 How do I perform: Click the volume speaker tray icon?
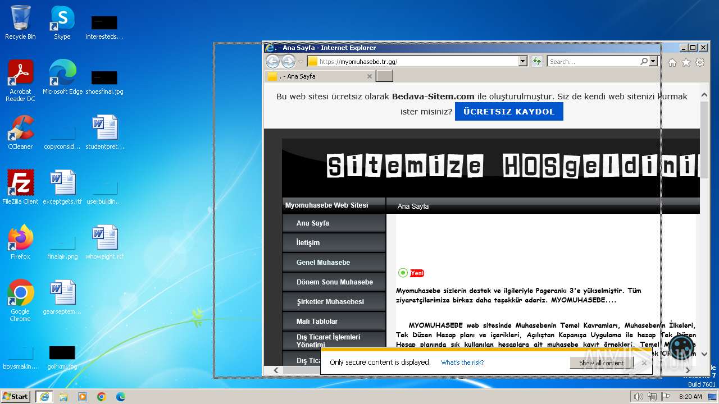coord(639,397)
